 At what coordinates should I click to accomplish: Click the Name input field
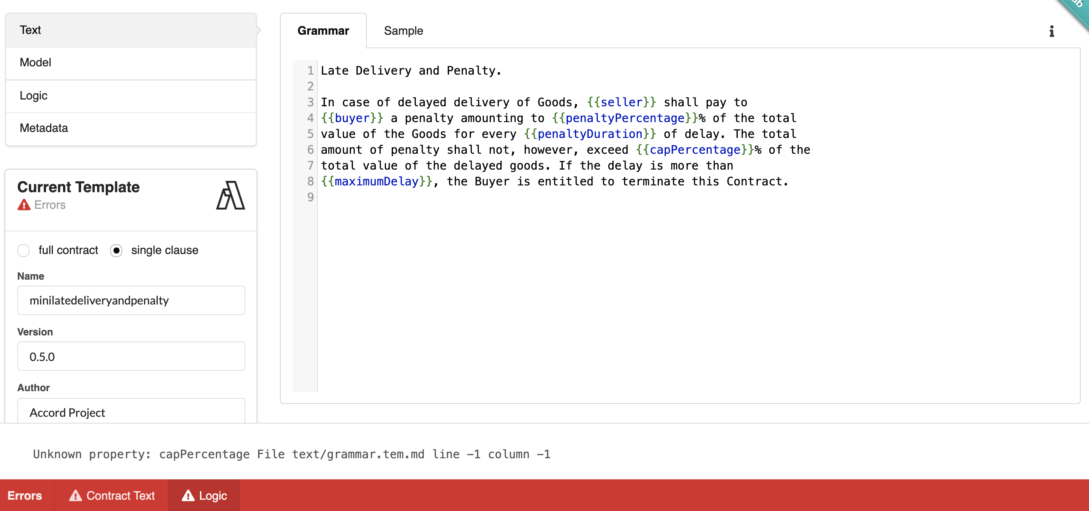click(x=131, y=301)
